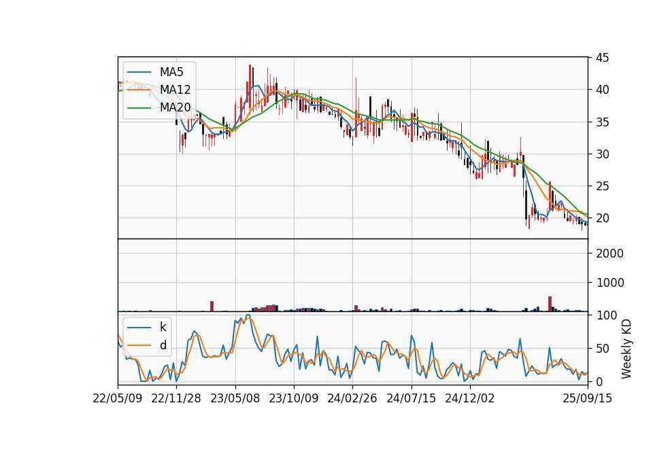Click the volume axis value 1000
Screen dimensions: 653x469
click(x=609, y=283)
